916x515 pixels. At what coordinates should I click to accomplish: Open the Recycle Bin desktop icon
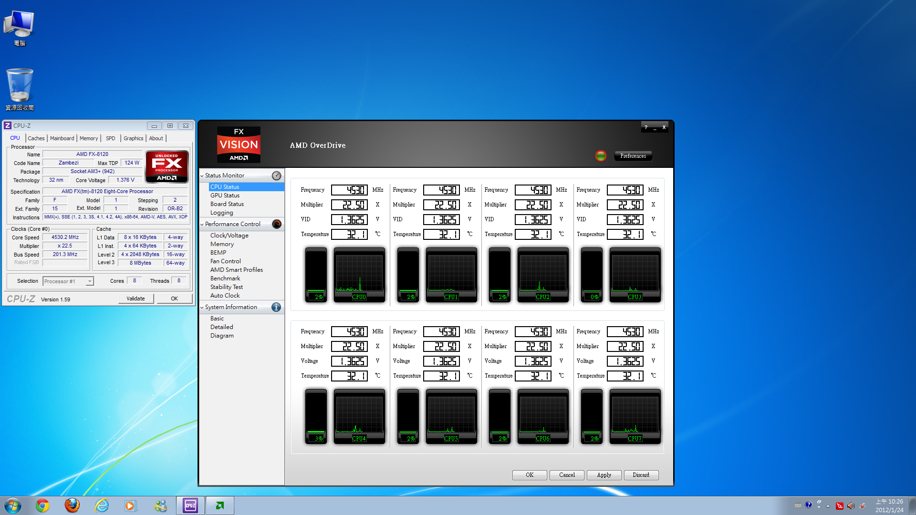point(20,90)
